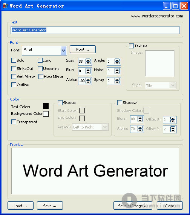The height and width of the screenshot is (215, 190).
Task: Check the Vert Mirror option
Action: click(x=14, y=76)
